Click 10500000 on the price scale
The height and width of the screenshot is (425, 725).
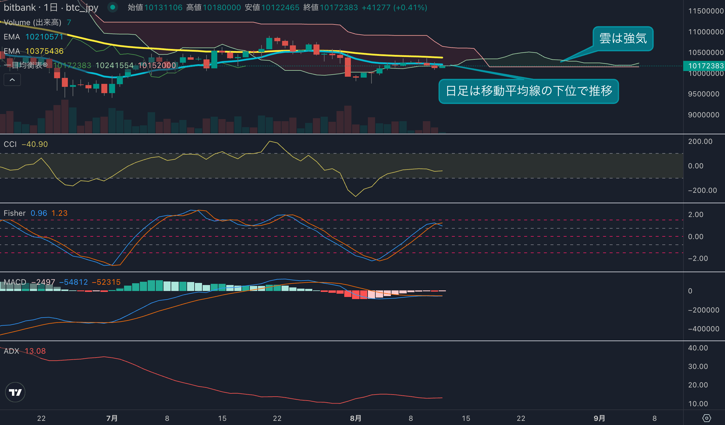tap(706, 53)
